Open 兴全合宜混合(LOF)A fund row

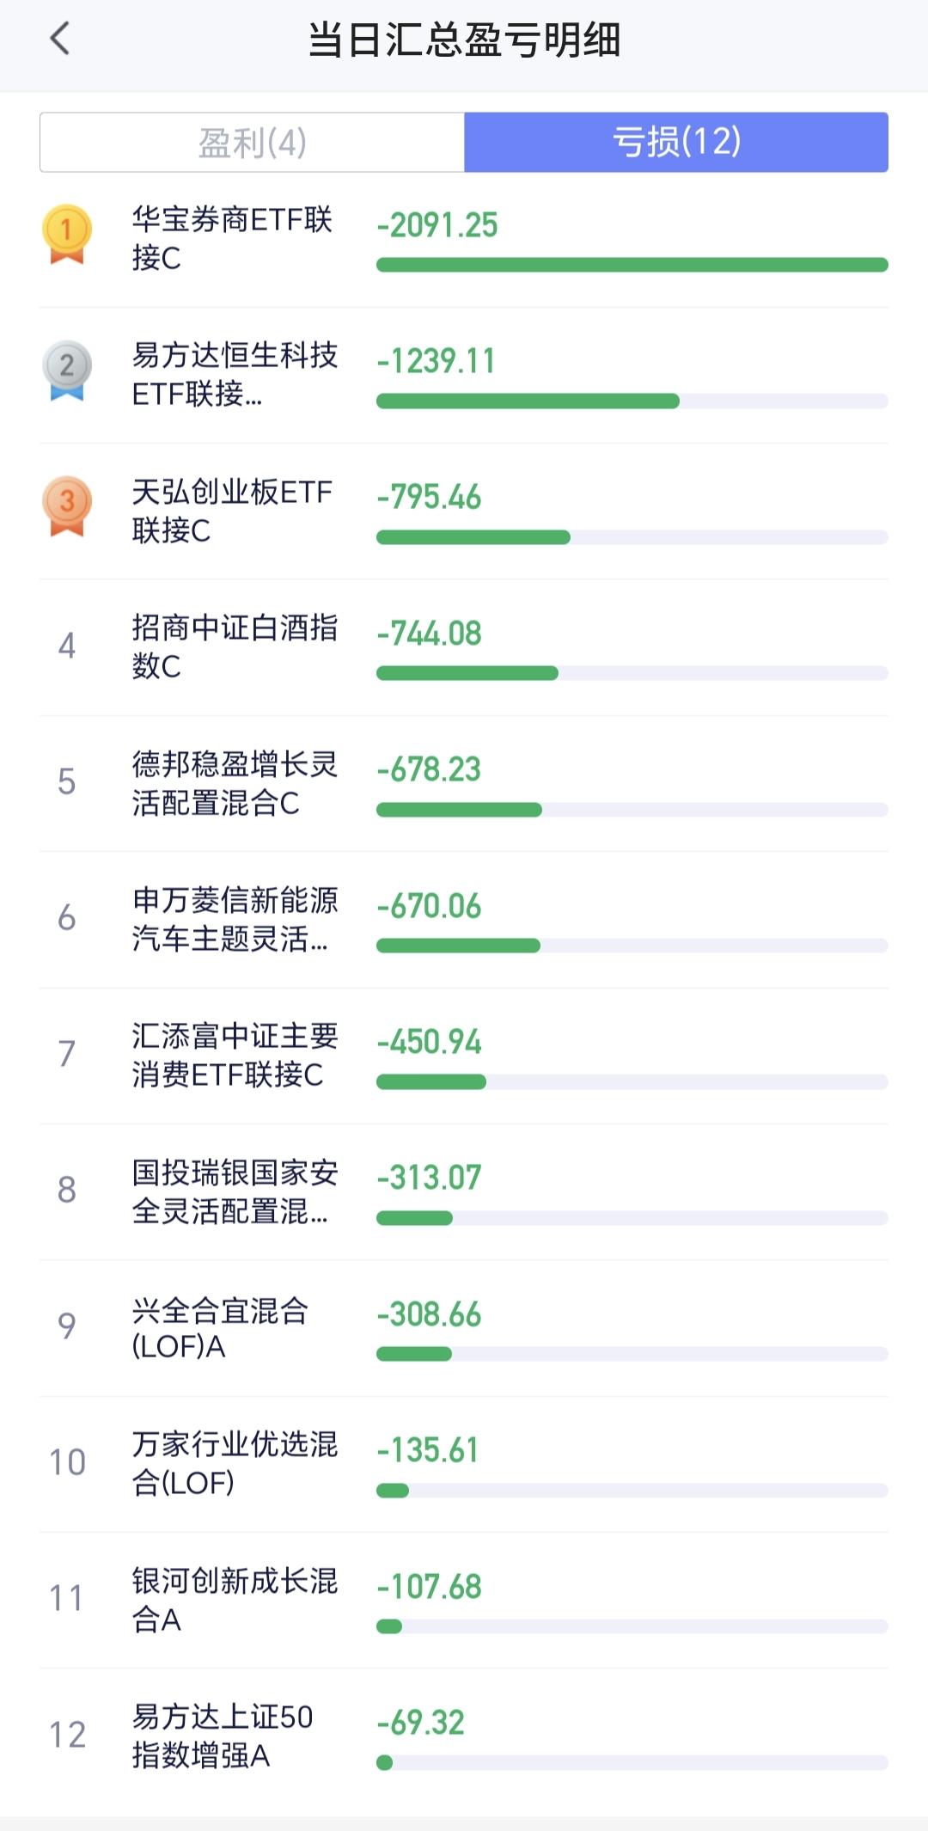point(464,1328)
